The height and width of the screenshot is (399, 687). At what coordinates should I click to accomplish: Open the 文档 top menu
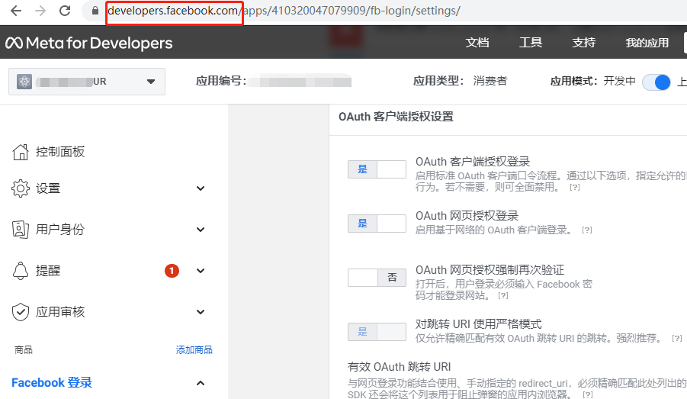click(477, 43)
